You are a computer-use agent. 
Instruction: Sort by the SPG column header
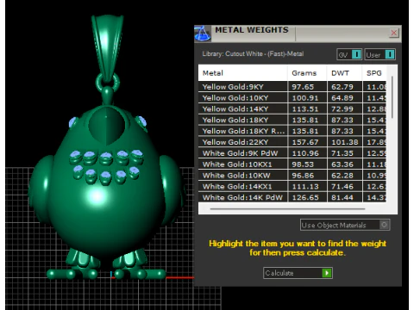(374, 73)
